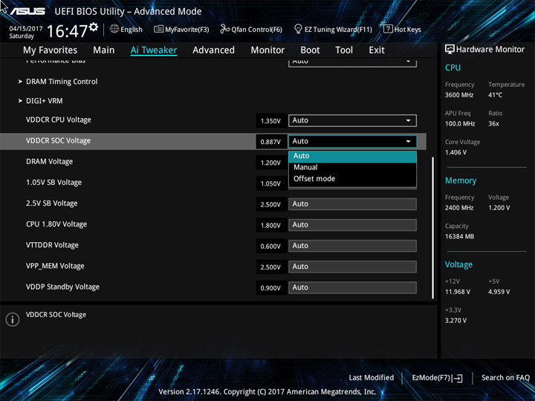Click CPU Frequency 3600 MHz reading
Screen dimensions: 535x401
click(459, 95)
